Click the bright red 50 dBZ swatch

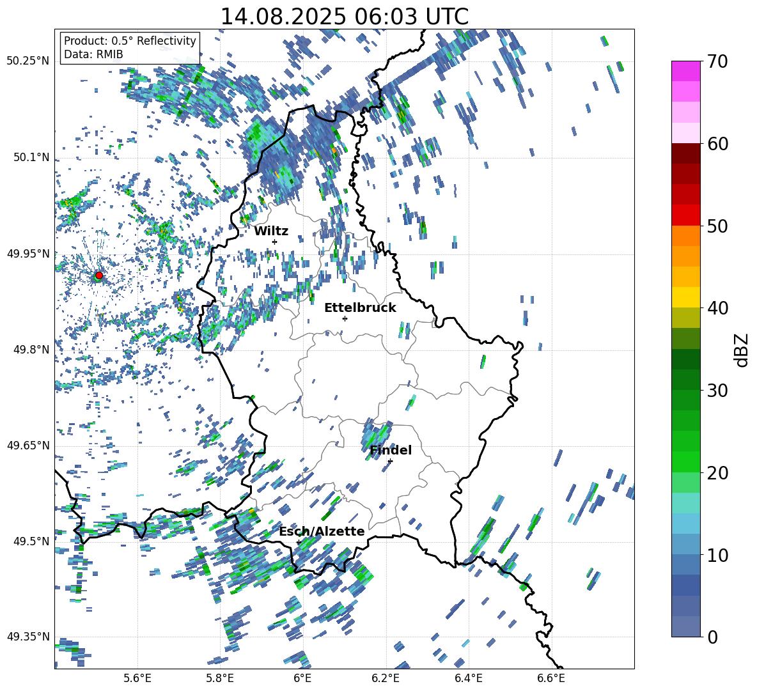click(x=686, y=215)
